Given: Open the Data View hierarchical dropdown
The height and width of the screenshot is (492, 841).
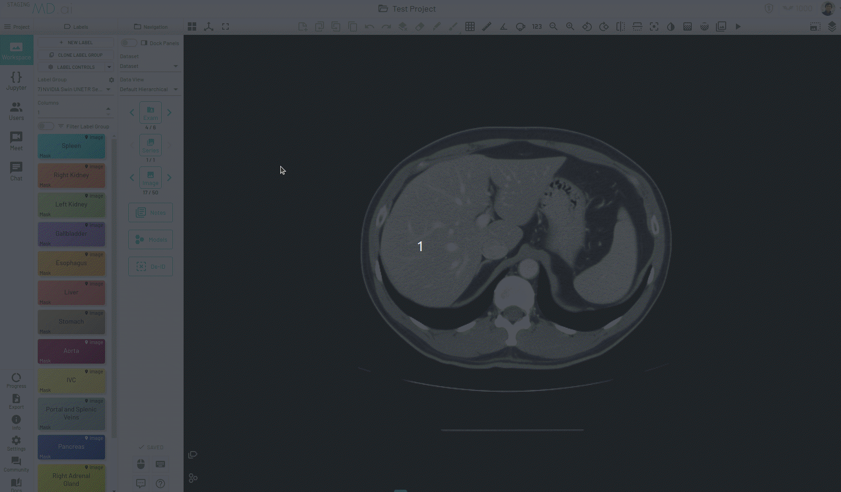Looking at the screenshot, I should click(x=150, y=89).
